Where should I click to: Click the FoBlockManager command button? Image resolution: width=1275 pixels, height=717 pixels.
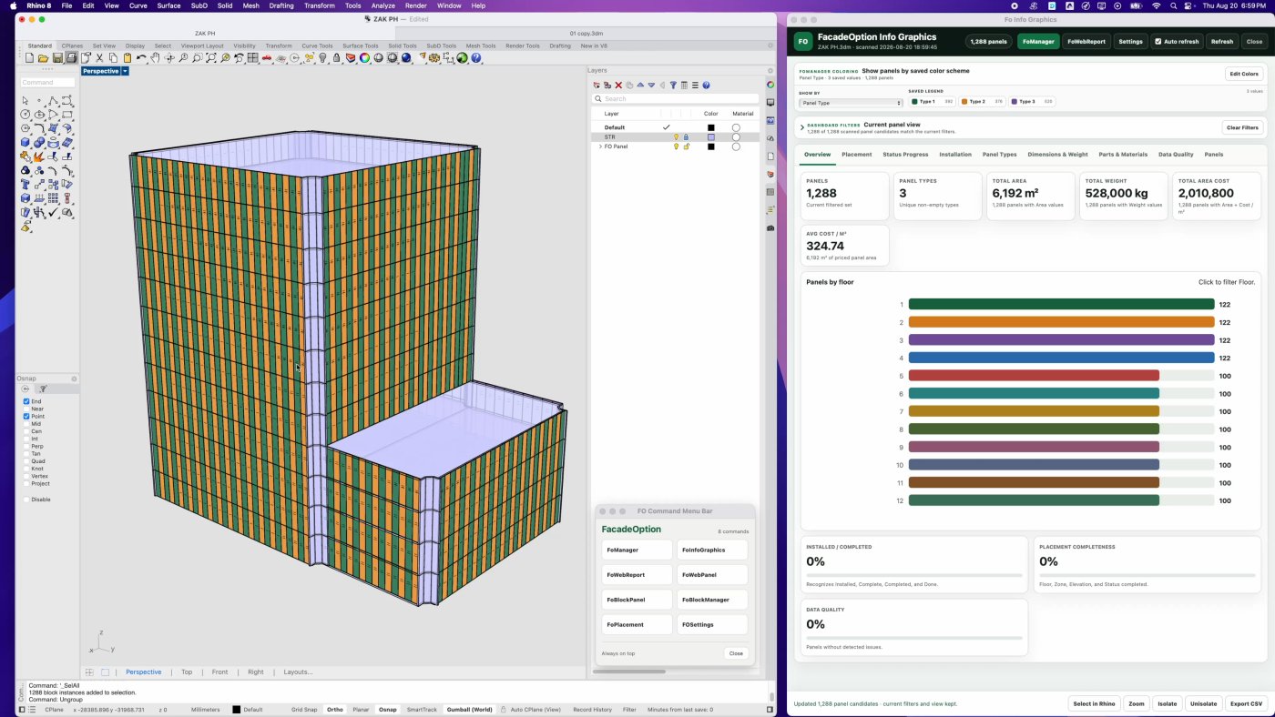pyautogui.click(x=712, y=600)
